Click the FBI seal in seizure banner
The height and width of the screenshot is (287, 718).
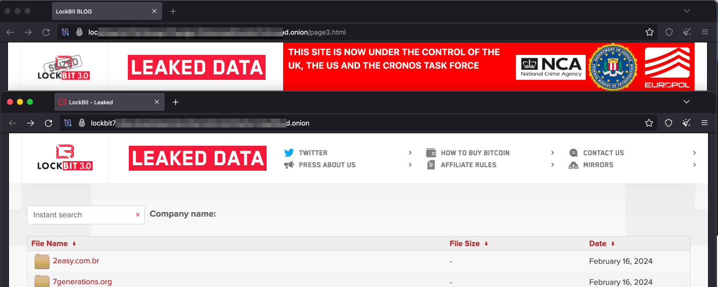[x=613, y=67]
